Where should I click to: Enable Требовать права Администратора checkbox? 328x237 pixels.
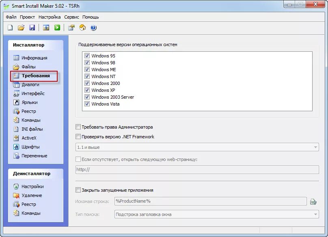tap(78, 127)
